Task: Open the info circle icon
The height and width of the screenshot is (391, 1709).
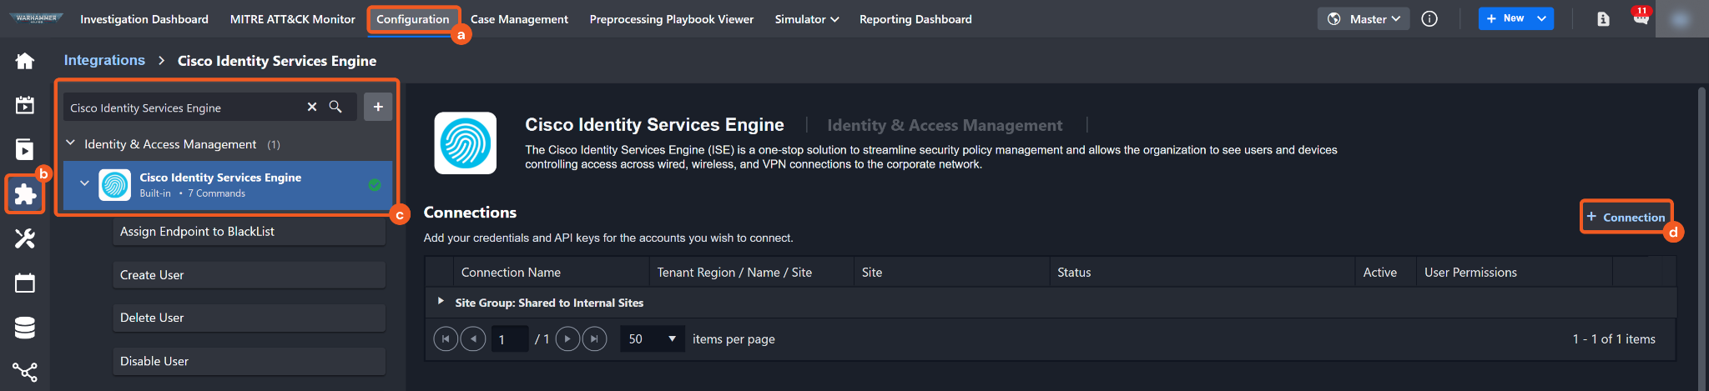Action: 1429,19
